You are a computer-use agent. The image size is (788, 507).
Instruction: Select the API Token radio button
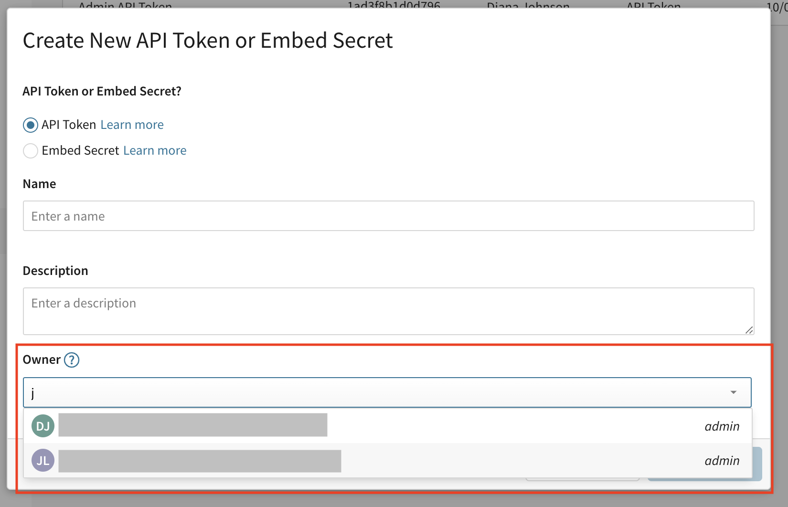(x=31, y=125)
